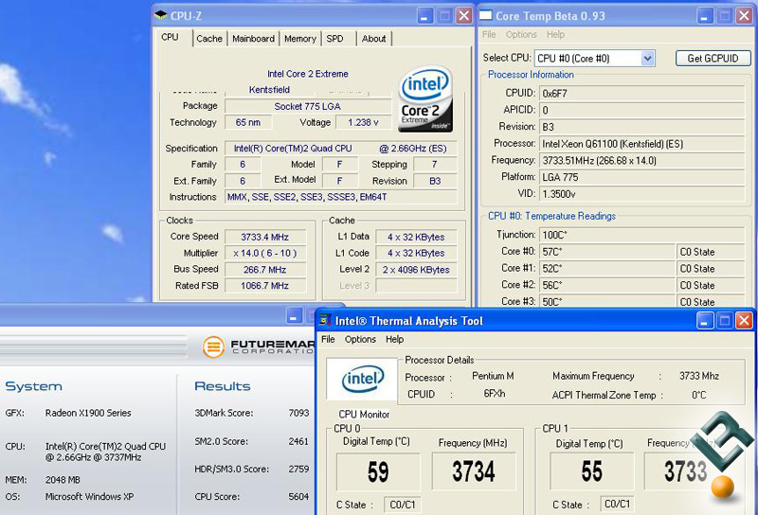Click CPU 1 Digital Temp reading 55
The height and width of the screenshot is (515, 758).
(591, 471)
